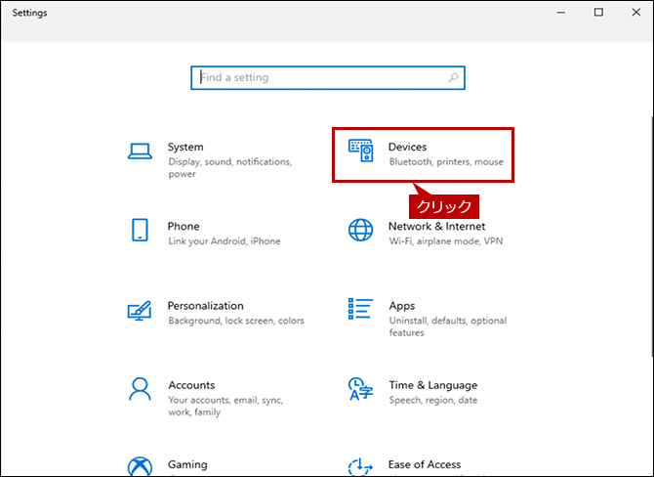Open Accounts settings title
The height and width of the screenshot is (477, 654).
(x=192, y=385)
